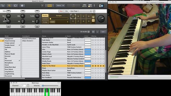
Task: Click the switch button above Treble knob
Action: 37,11
